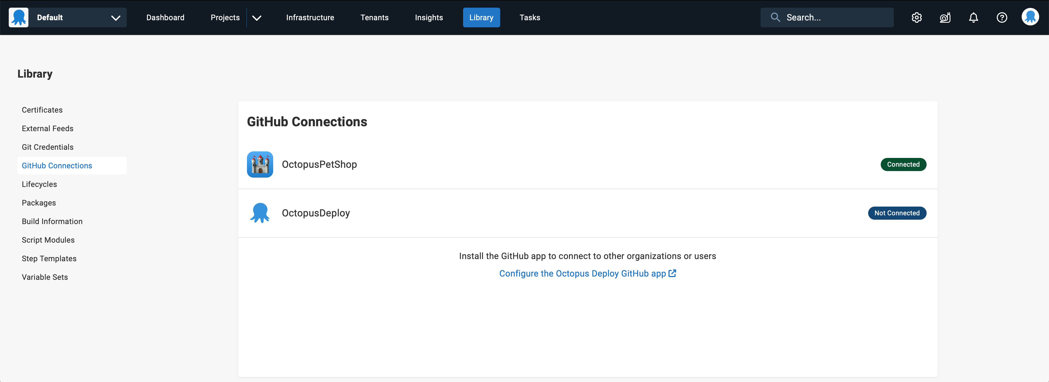
Task: Click the Octopus logo in the top navigation
Action: (x=18, y=17)
